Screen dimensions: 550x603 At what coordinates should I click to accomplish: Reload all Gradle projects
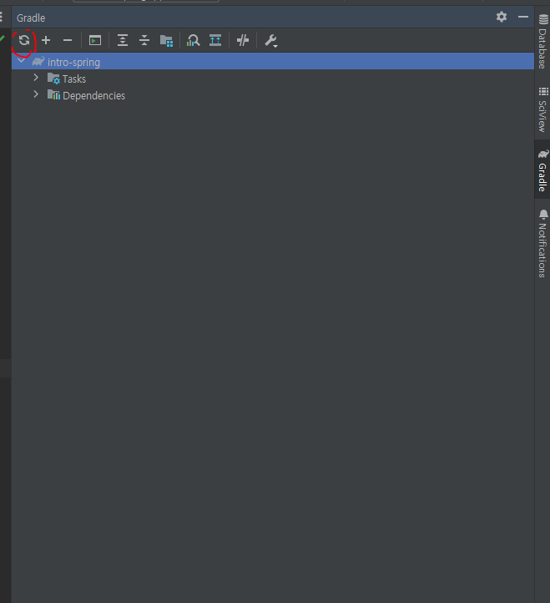point(24,40)
